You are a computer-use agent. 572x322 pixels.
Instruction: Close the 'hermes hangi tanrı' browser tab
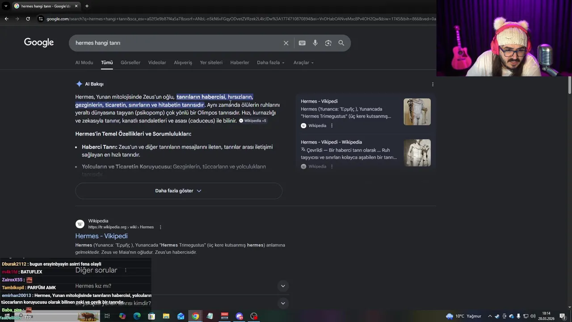[76, 6]
